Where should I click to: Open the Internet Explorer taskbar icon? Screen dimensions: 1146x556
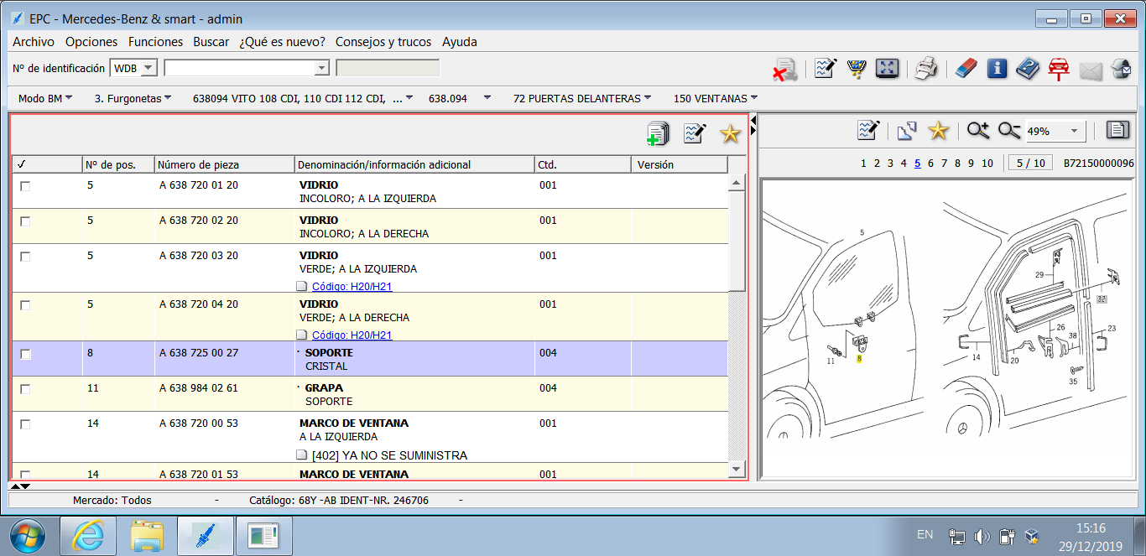click(87, 536)
